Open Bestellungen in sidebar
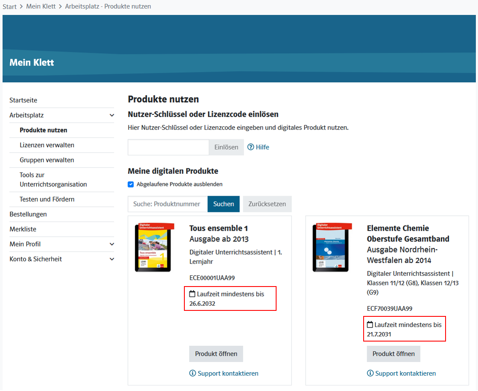The height and width of the screenshot is (391, 478). click(x=28, y=214)
